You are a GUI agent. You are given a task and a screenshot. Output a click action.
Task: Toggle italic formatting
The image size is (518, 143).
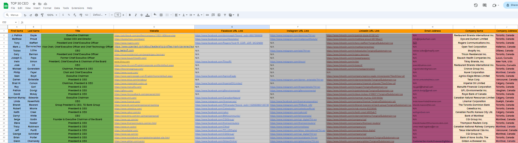click(136, 15)
